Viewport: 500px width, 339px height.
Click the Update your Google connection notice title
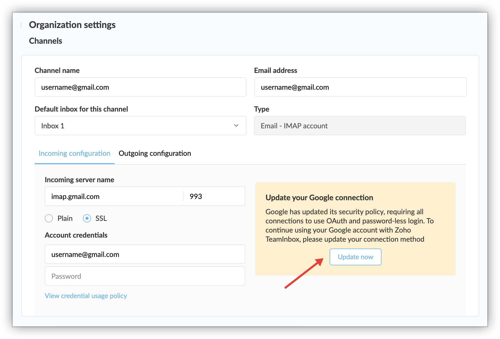(x=319, y=198)
